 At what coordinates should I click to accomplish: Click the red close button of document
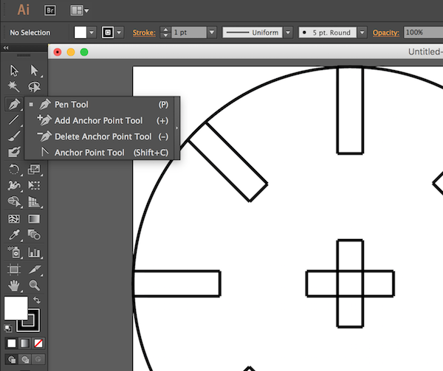pyautogui.click(x=58, y=52)
